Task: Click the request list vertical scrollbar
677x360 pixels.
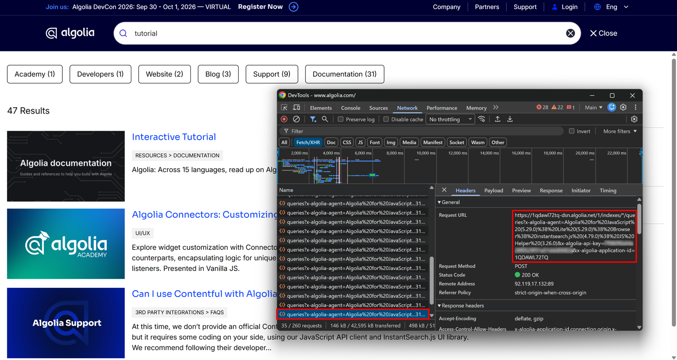Action: [431, 280]
